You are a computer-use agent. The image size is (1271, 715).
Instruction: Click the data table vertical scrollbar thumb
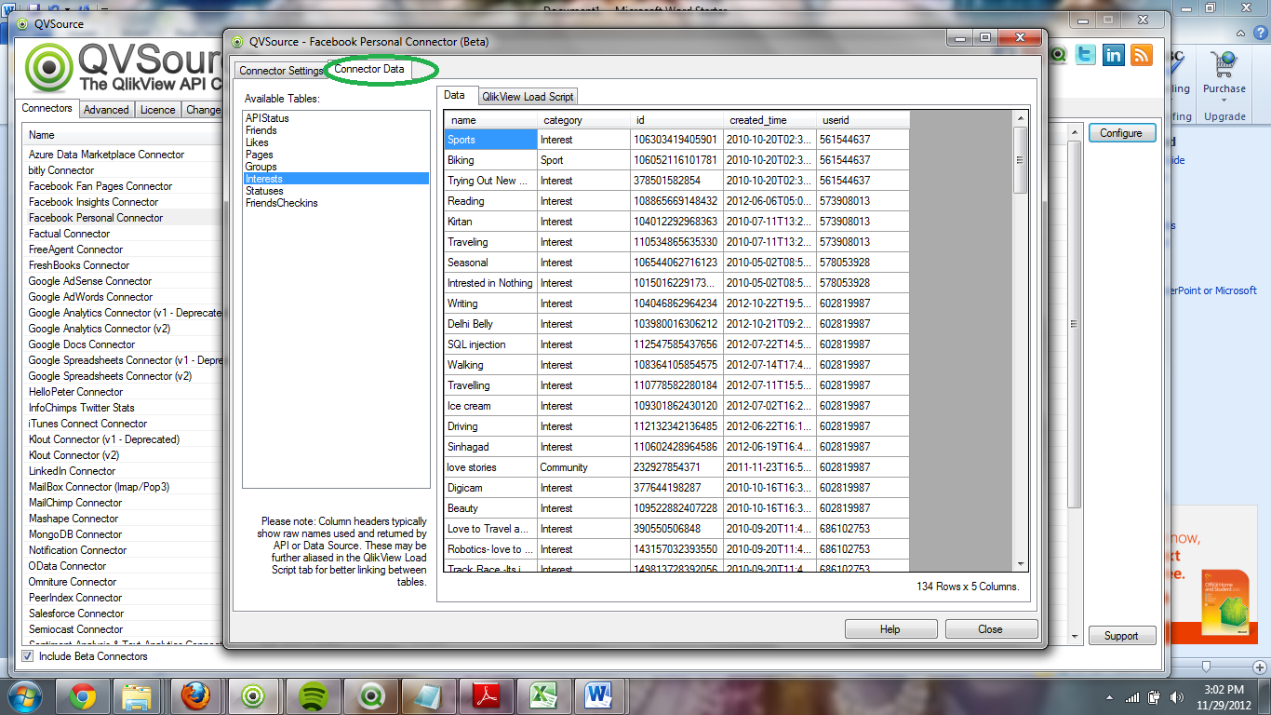pos(1021,160)
